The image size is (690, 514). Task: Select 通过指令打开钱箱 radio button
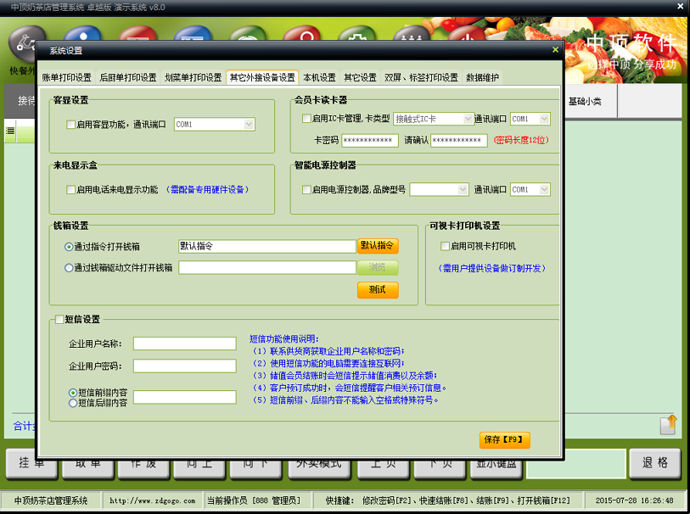pos(69,247)
